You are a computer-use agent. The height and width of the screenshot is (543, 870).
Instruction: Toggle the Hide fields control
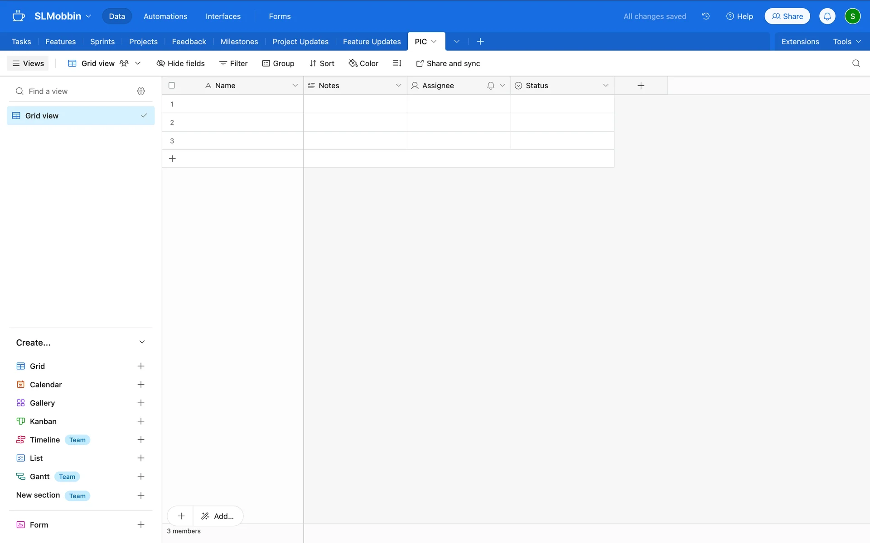pyautogui.click(x=180, y=63)
